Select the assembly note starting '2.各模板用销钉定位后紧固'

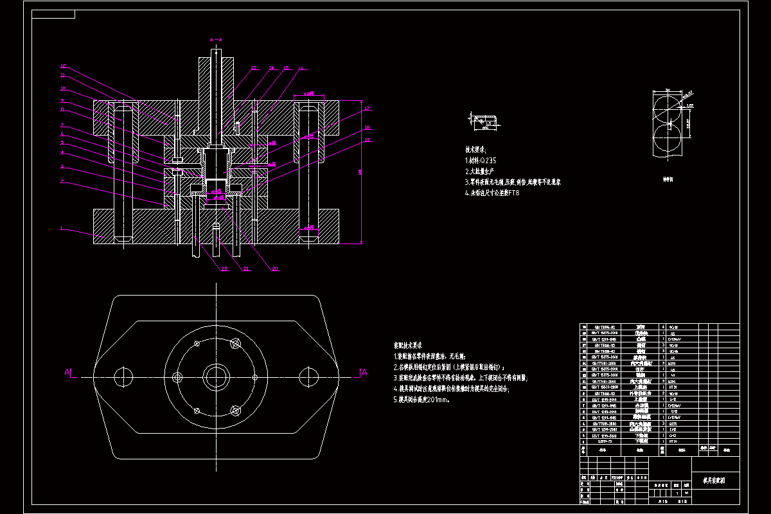(450, 367)
